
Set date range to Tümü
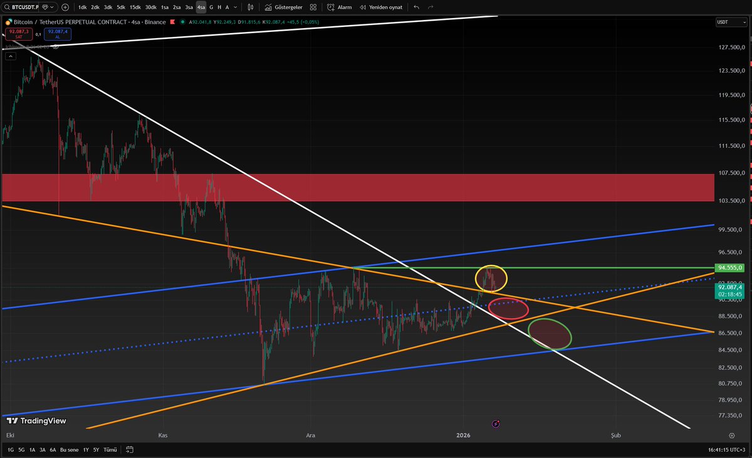click(110, 449)
